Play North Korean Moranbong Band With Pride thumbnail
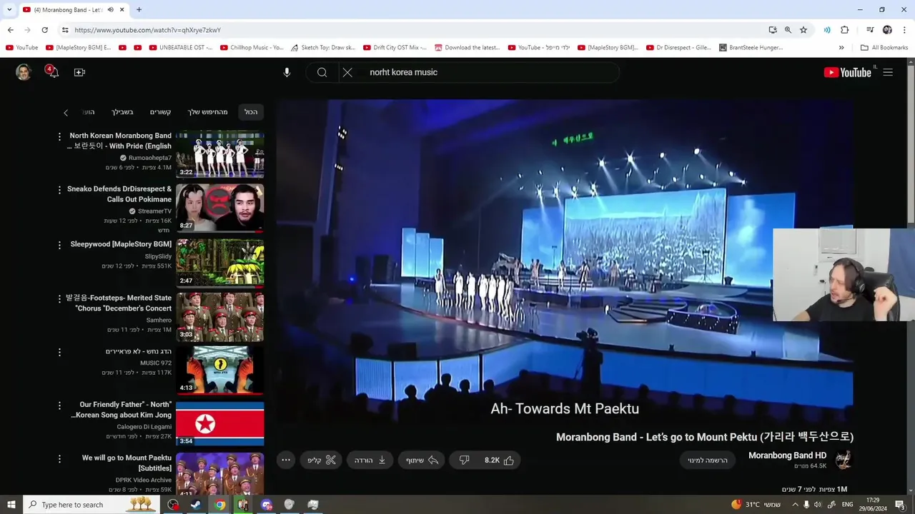 pos(219,154)
